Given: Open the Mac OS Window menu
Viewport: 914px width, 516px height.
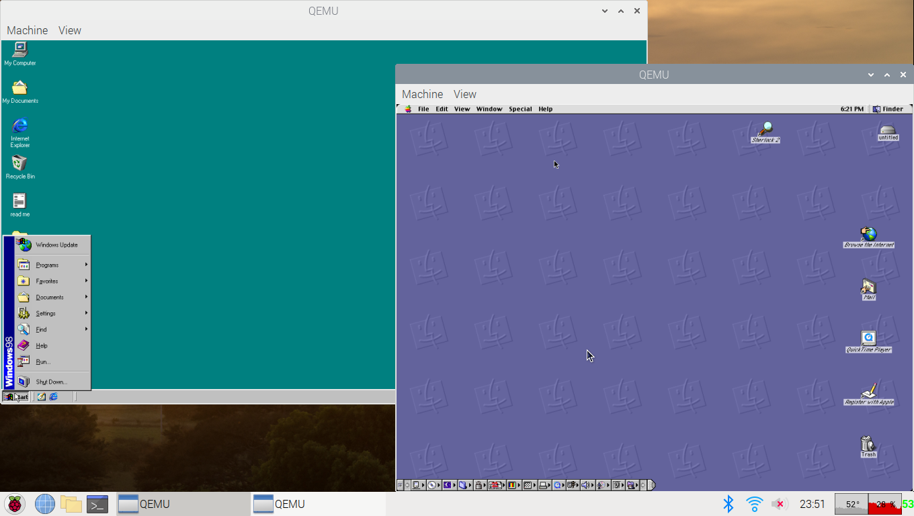Looking at the screenshot, I should point(489,109).
